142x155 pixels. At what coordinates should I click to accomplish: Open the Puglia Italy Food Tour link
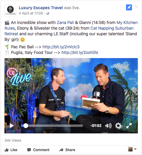coord(80,52)
